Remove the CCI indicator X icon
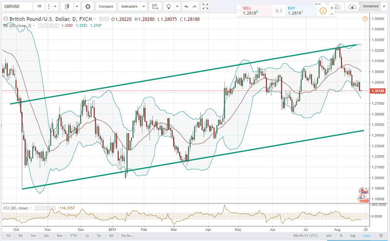 point(53,208)
